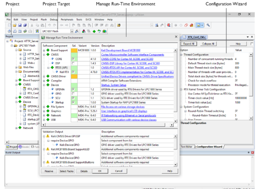The image size is (264, 189).
Task: Click the Expand All button
Action: click(189, 44)
